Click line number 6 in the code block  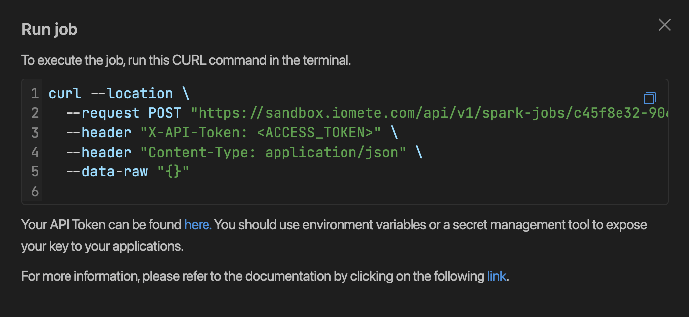pos(34,191)
